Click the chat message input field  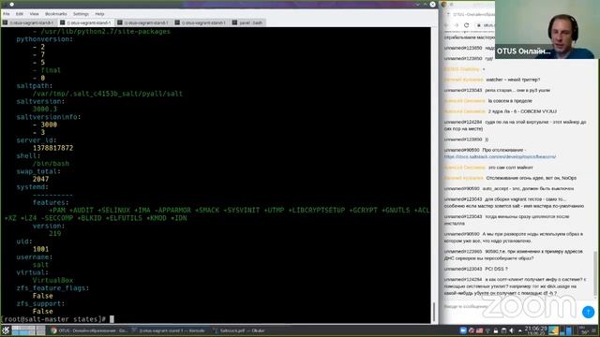[x=511, y=306]
